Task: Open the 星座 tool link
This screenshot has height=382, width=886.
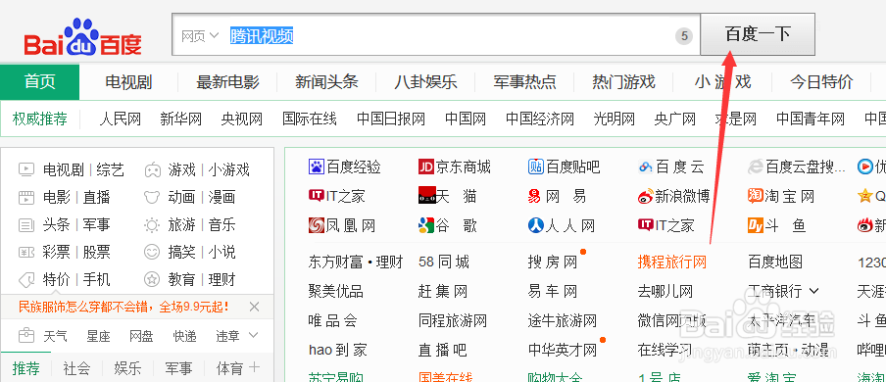Action: tap(98, 336)
